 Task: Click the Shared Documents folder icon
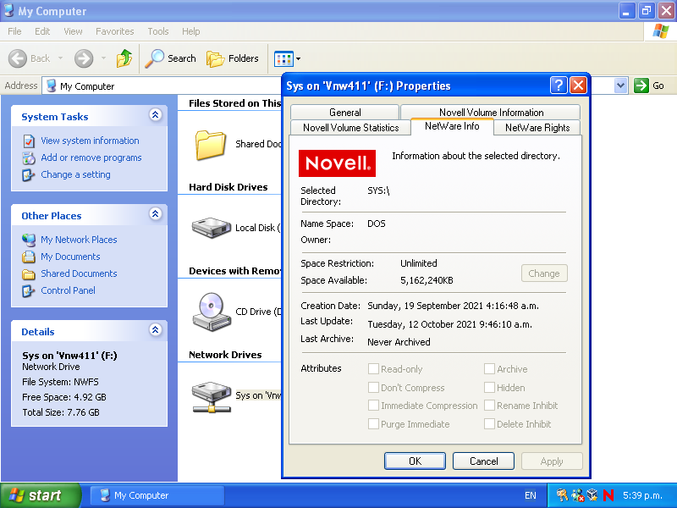(x=210, y=145)
